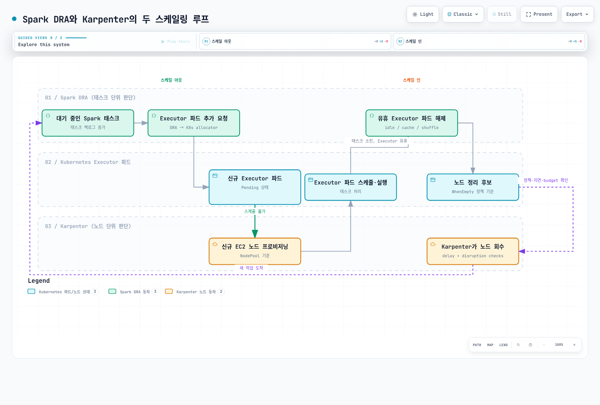Click window icon on 노드 정리 후보
The image size is (600, 405).
coord(433,180)
